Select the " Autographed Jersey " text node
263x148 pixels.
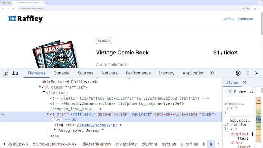click(79, 131)
